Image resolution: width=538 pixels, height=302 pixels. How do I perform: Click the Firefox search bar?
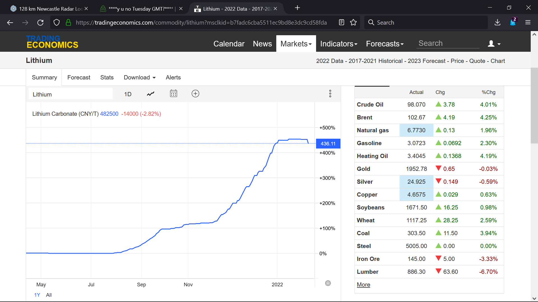click(x=426, y=22)
